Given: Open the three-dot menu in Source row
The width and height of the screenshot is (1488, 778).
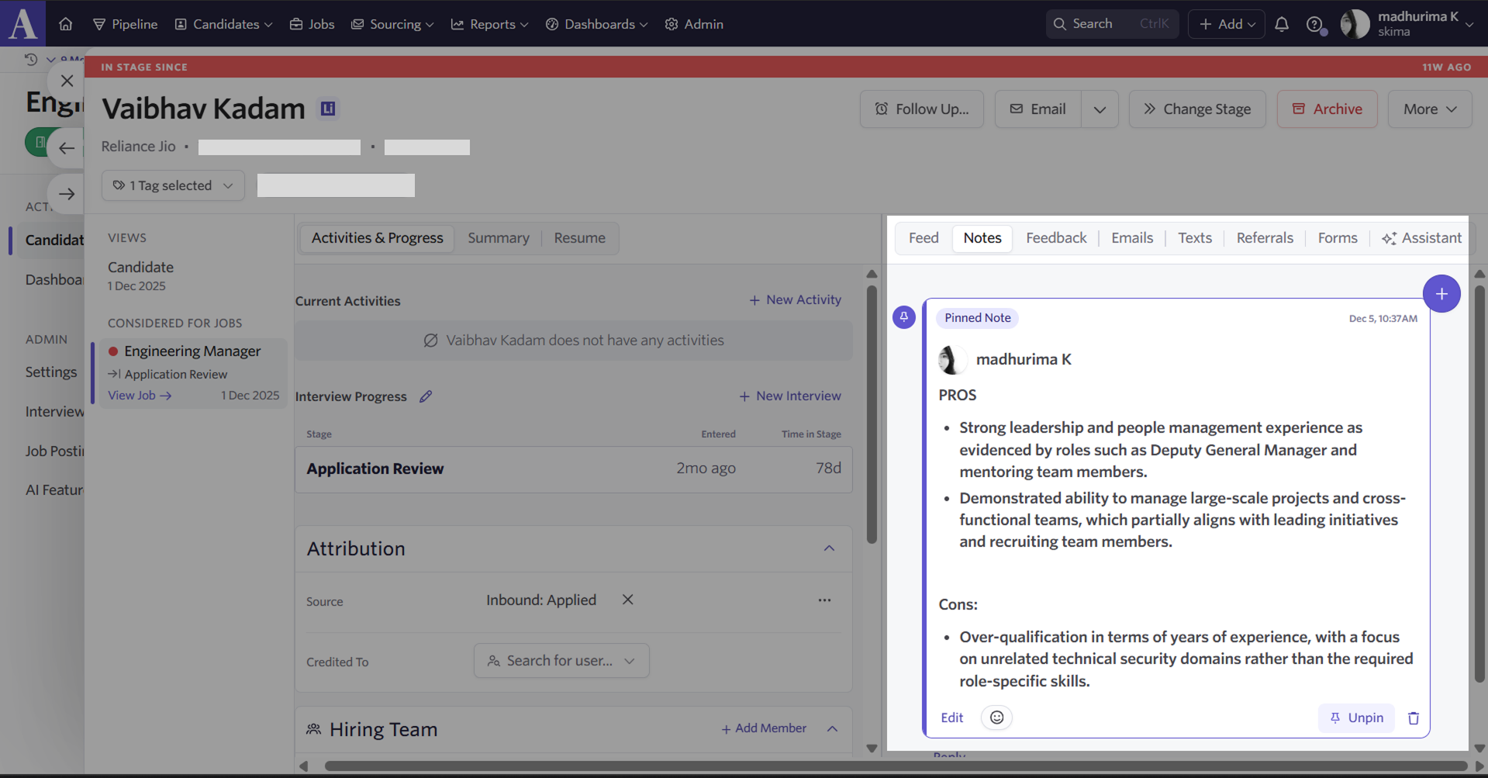Looking at the screenshot, I should pos(824,600).
